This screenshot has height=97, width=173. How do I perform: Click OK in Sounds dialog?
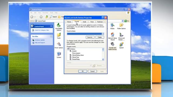tap(83, 71)
